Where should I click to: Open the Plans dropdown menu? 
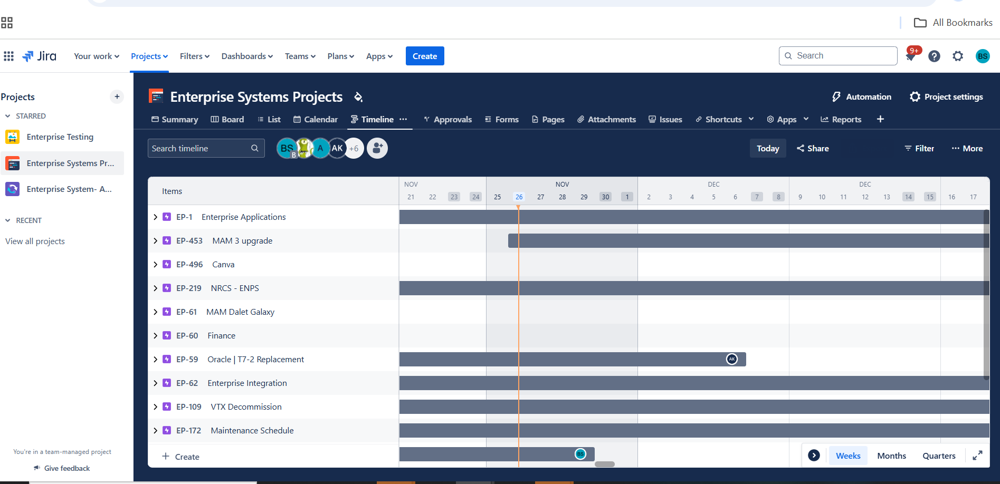(340, 56)
